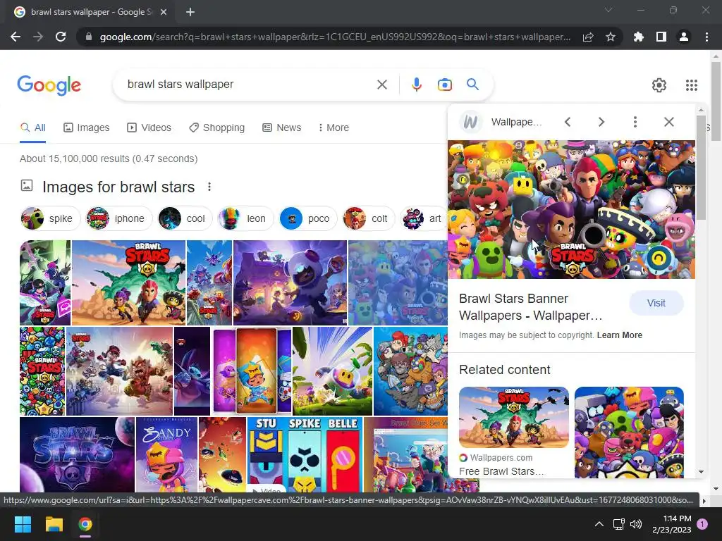Click preview panel scrollbar down arrow
The height and width of the screenshot is (541, 722).
(701, 472)
